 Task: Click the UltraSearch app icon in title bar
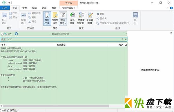pos(4,3)
